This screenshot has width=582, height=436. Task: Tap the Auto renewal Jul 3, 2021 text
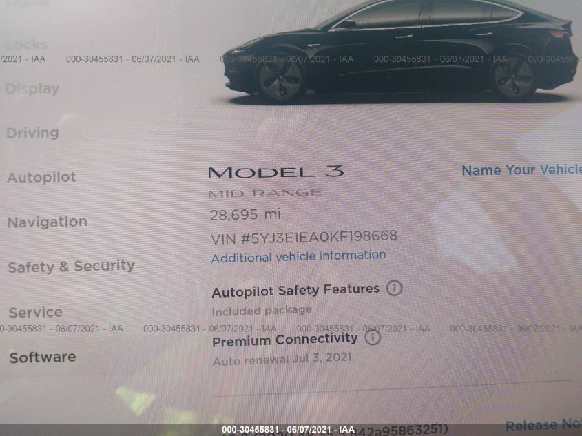click(x=282, y=359)
